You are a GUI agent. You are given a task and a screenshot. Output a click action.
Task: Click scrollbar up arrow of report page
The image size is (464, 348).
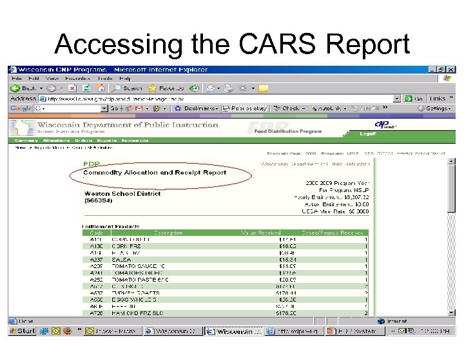(451, 161)
